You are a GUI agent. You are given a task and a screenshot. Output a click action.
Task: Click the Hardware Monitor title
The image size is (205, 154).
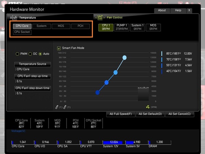point(27,10)
